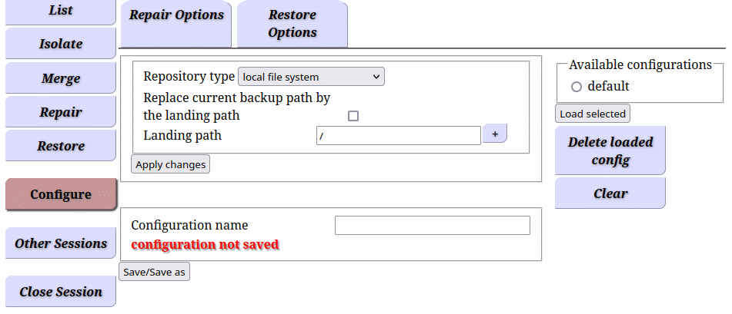732x314 pixels.
Task: Focus the Landing path text field
Action: click(x=399, y=136)
